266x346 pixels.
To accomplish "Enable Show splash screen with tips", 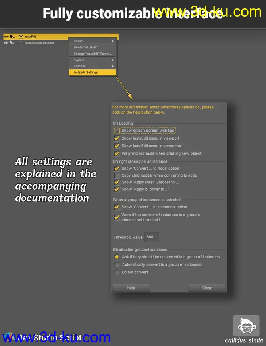I will (x=117, y=131).
